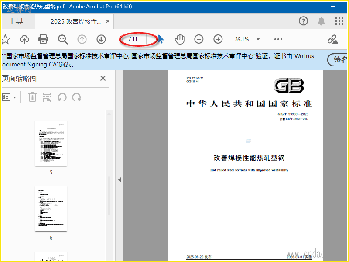Click the ICS 77.140.70 code text
349x262 pixels.
click(195, 78)
